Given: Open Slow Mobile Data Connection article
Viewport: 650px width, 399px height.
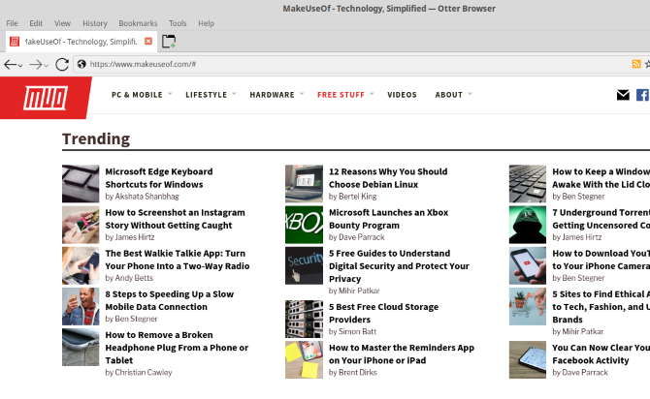Looking at the screenshot, I should 169,300.
